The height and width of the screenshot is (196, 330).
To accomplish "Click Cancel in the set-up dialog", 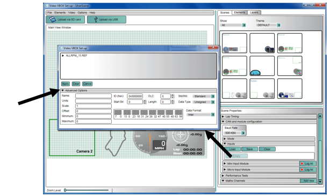I will pyautogui.click(x=88, y=84).
